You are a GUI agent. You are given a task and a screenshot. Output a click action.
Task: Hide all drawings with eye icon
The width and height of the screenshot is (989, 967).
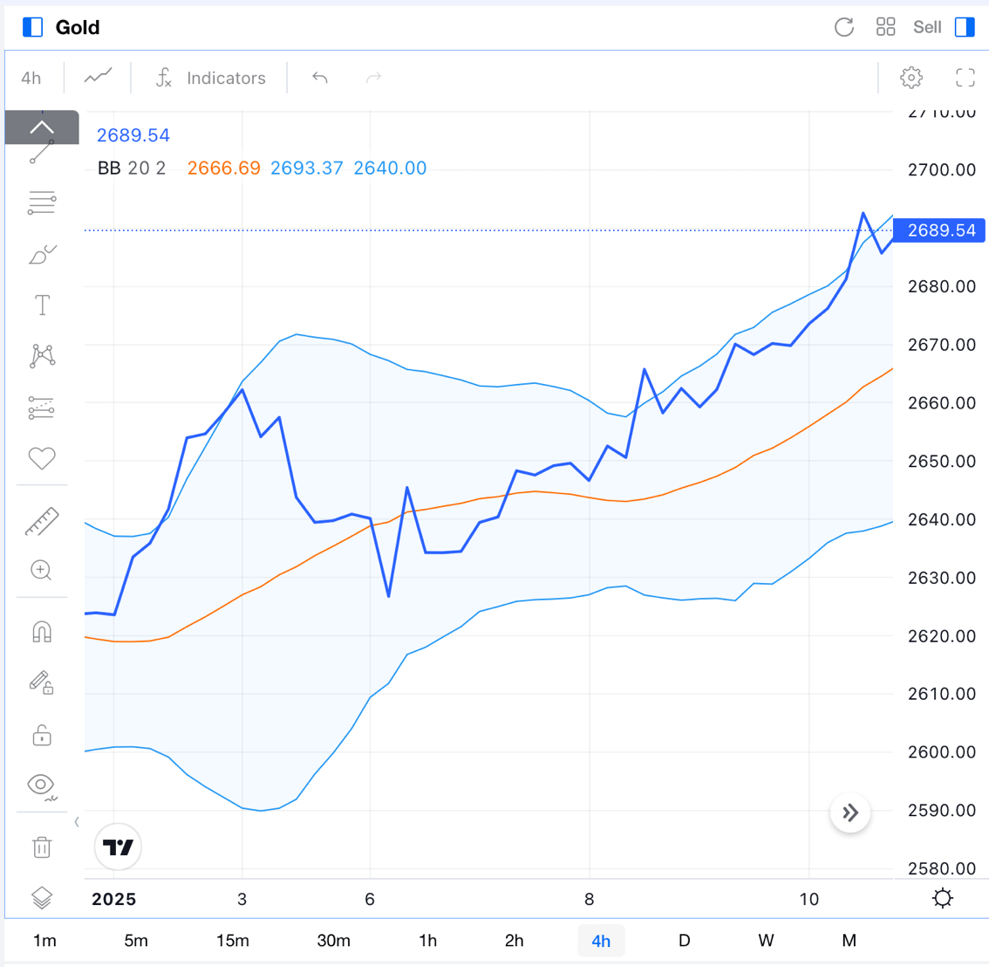click(42, 785)
